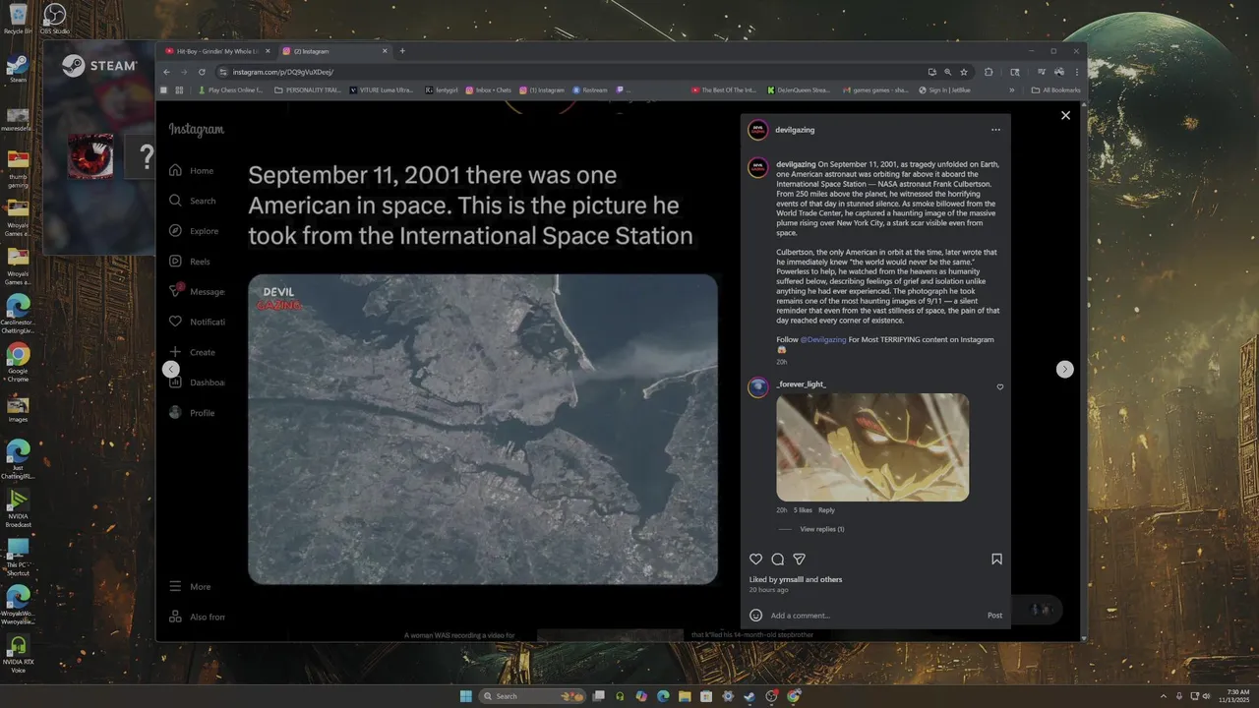Click the comment bubble icon

777,559
